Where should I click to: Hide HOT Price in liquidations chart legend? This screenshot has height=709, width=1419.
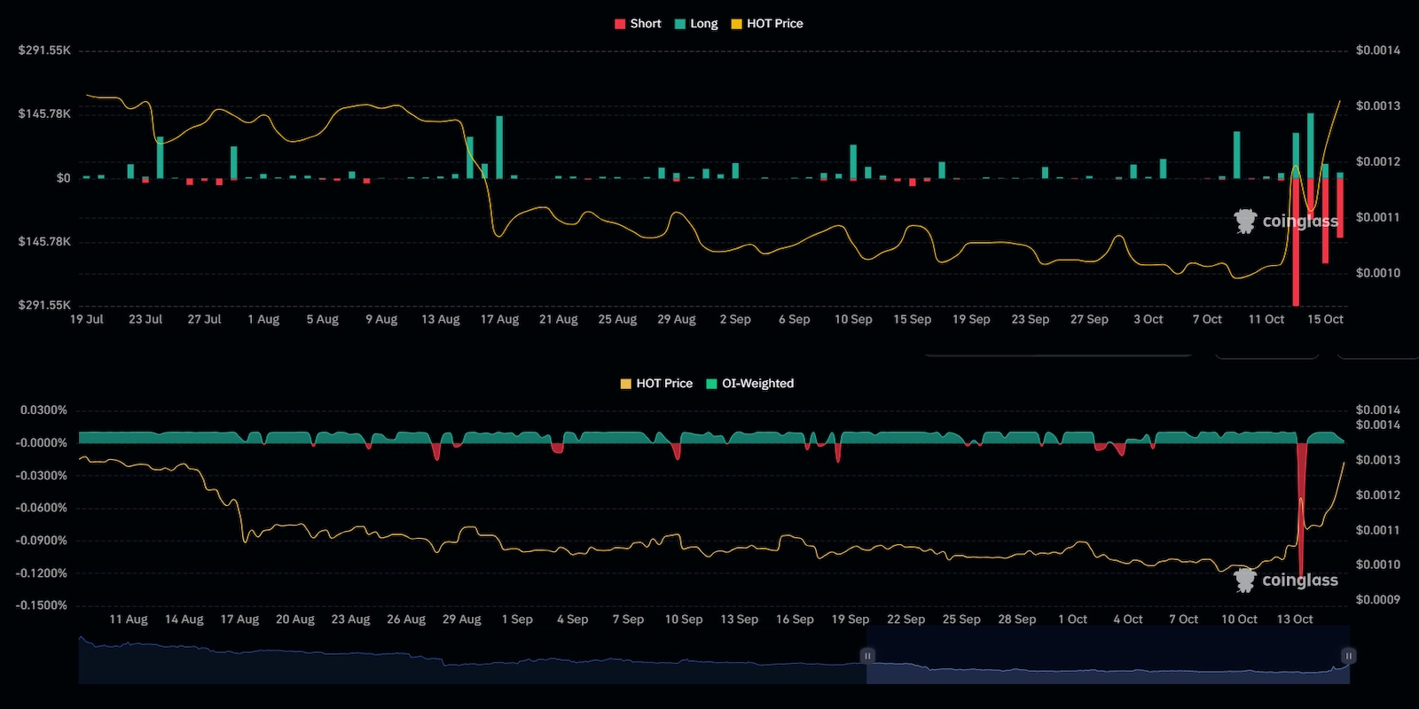[x=774, y=24]
